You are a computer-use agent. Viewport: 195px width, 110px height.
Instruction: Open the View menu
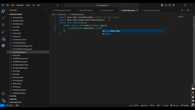(28, 5)
